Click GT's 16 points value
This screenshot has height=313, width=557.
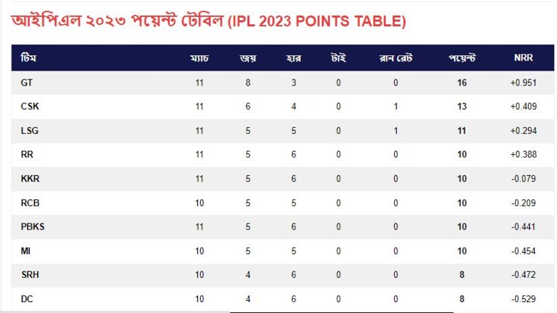pyautogui.click(x=462, y=83)
